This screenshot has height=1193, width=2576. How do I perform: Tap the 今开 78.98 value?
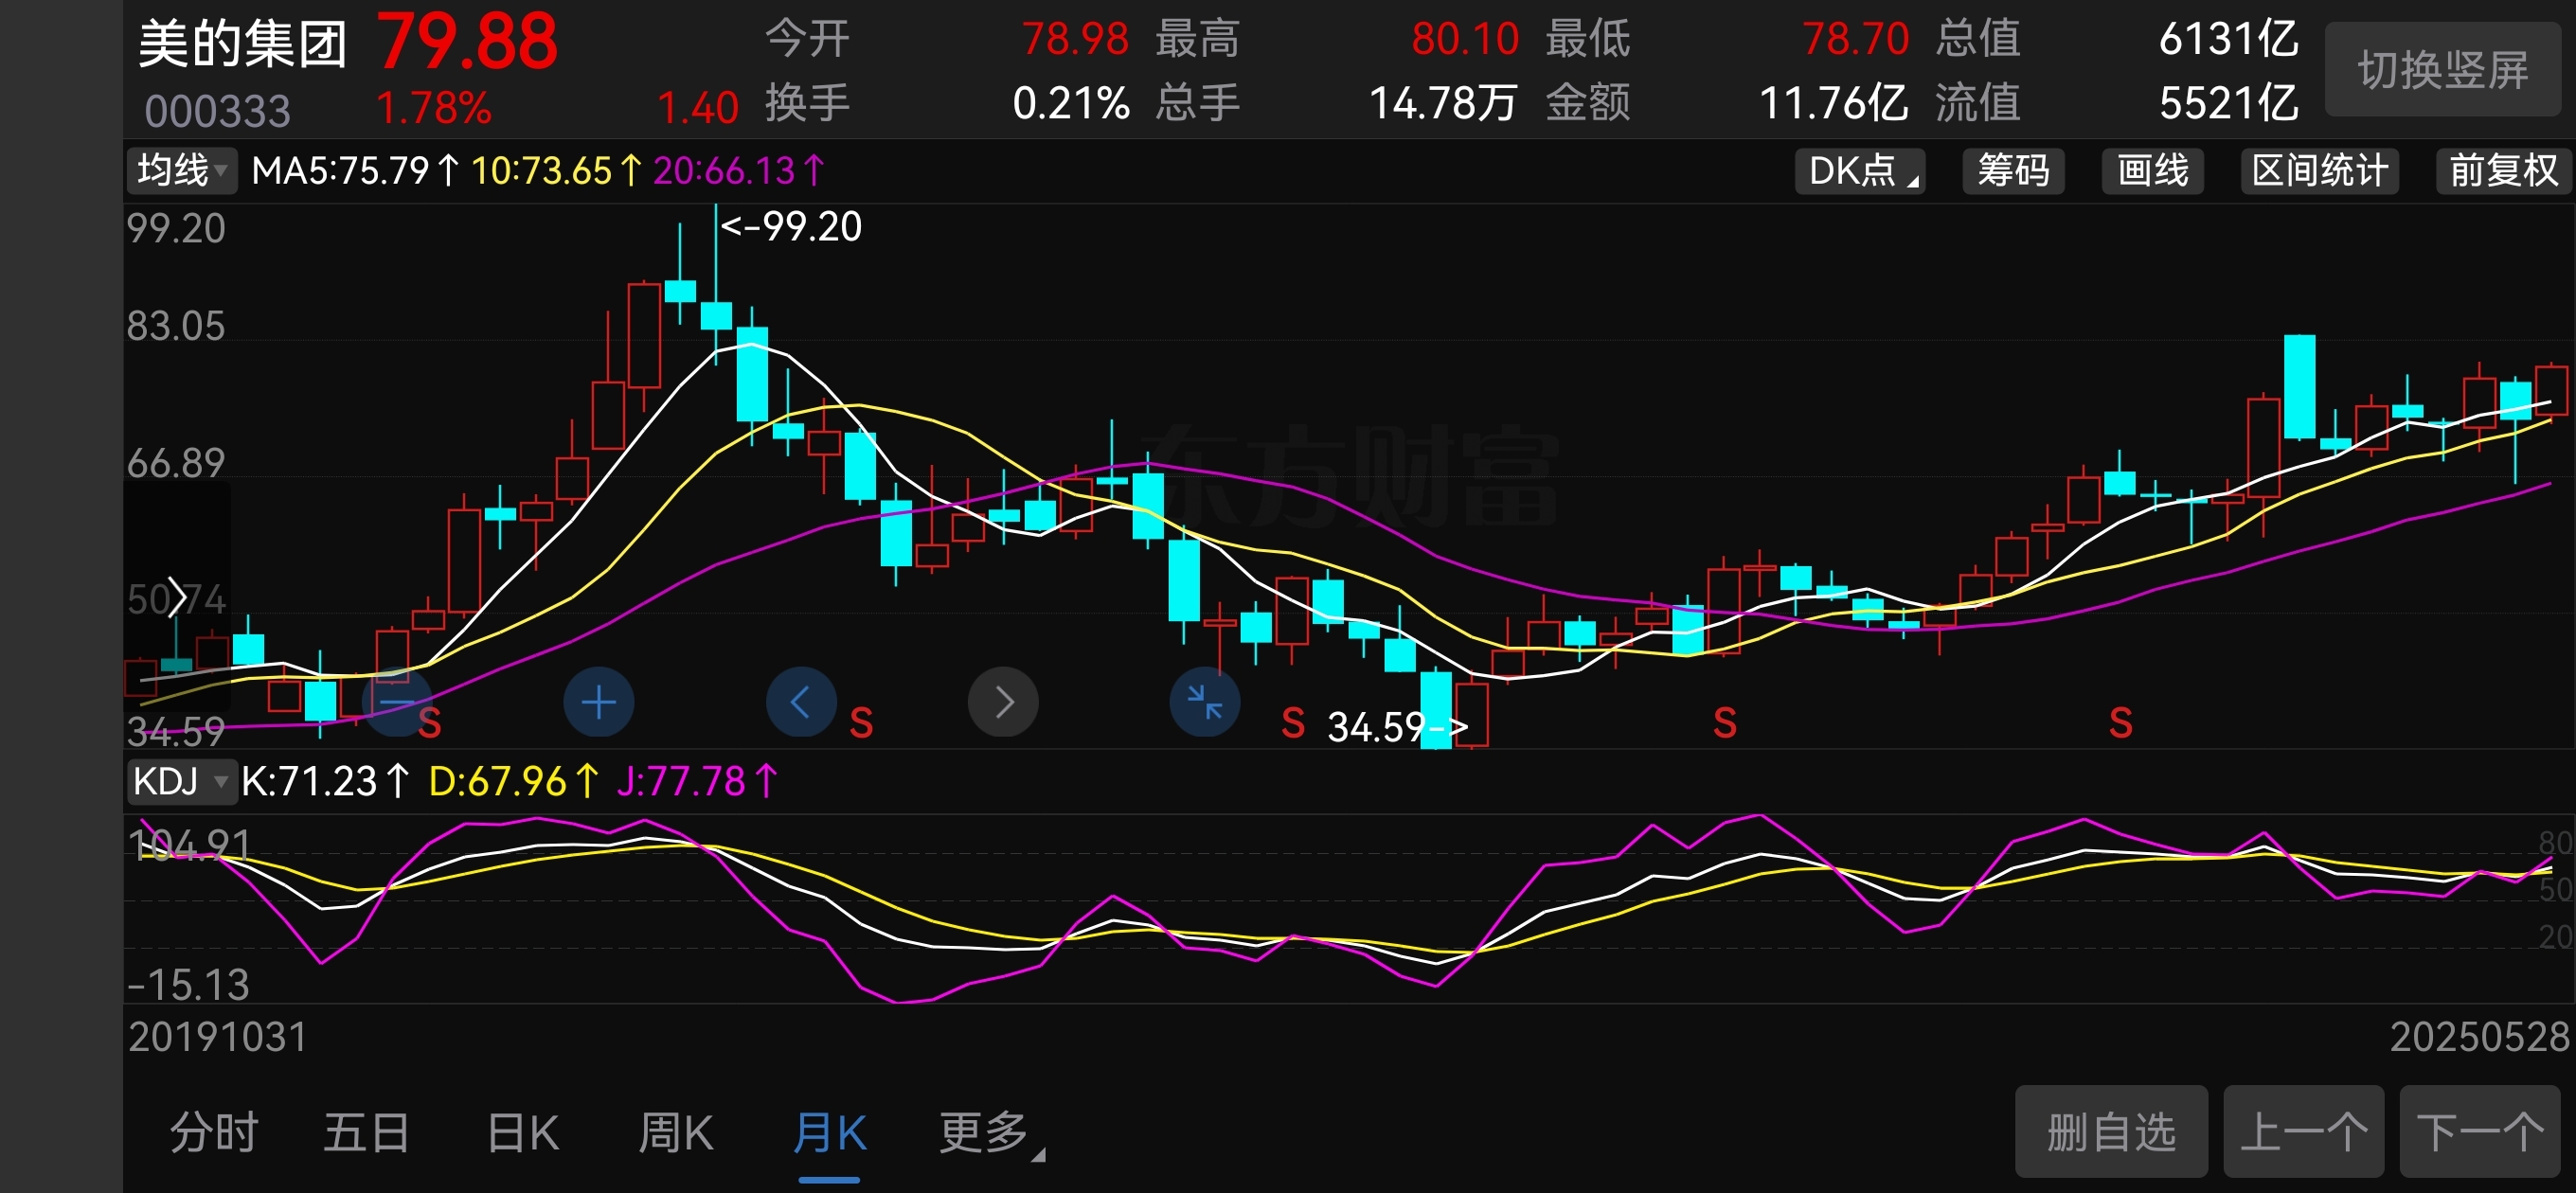1075,39
